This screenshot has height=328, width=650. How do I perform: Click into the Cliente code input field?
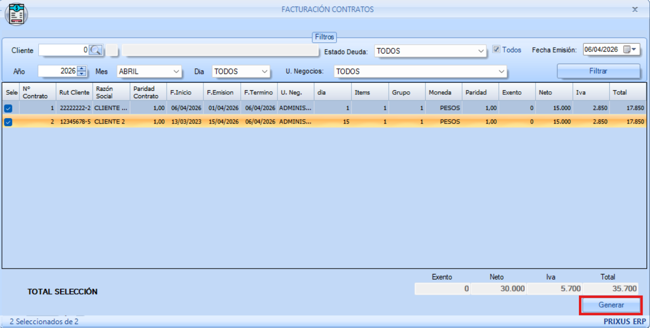coord(64,50)
